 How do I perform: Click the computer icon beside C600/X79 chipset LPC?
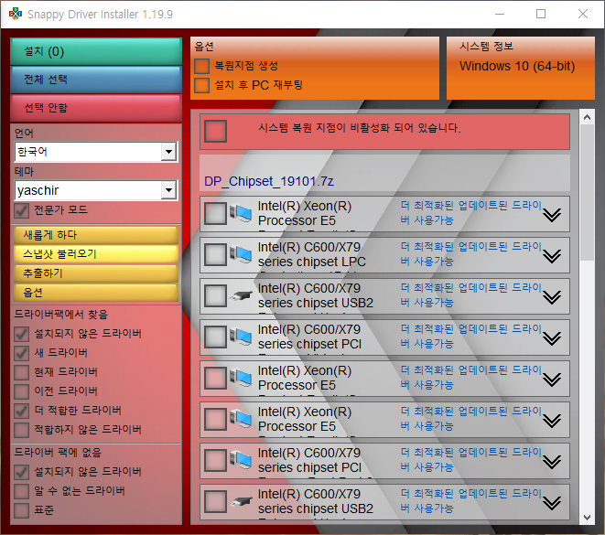tap(241, 255)
